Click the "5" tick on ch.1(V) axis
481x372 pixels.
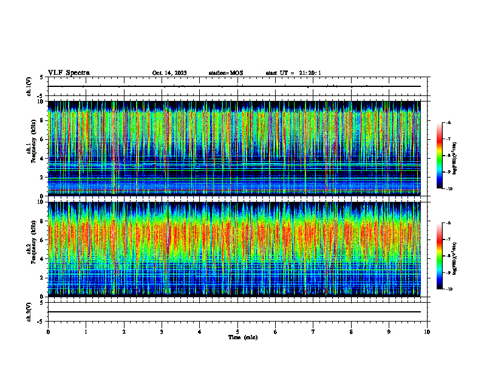41,77
